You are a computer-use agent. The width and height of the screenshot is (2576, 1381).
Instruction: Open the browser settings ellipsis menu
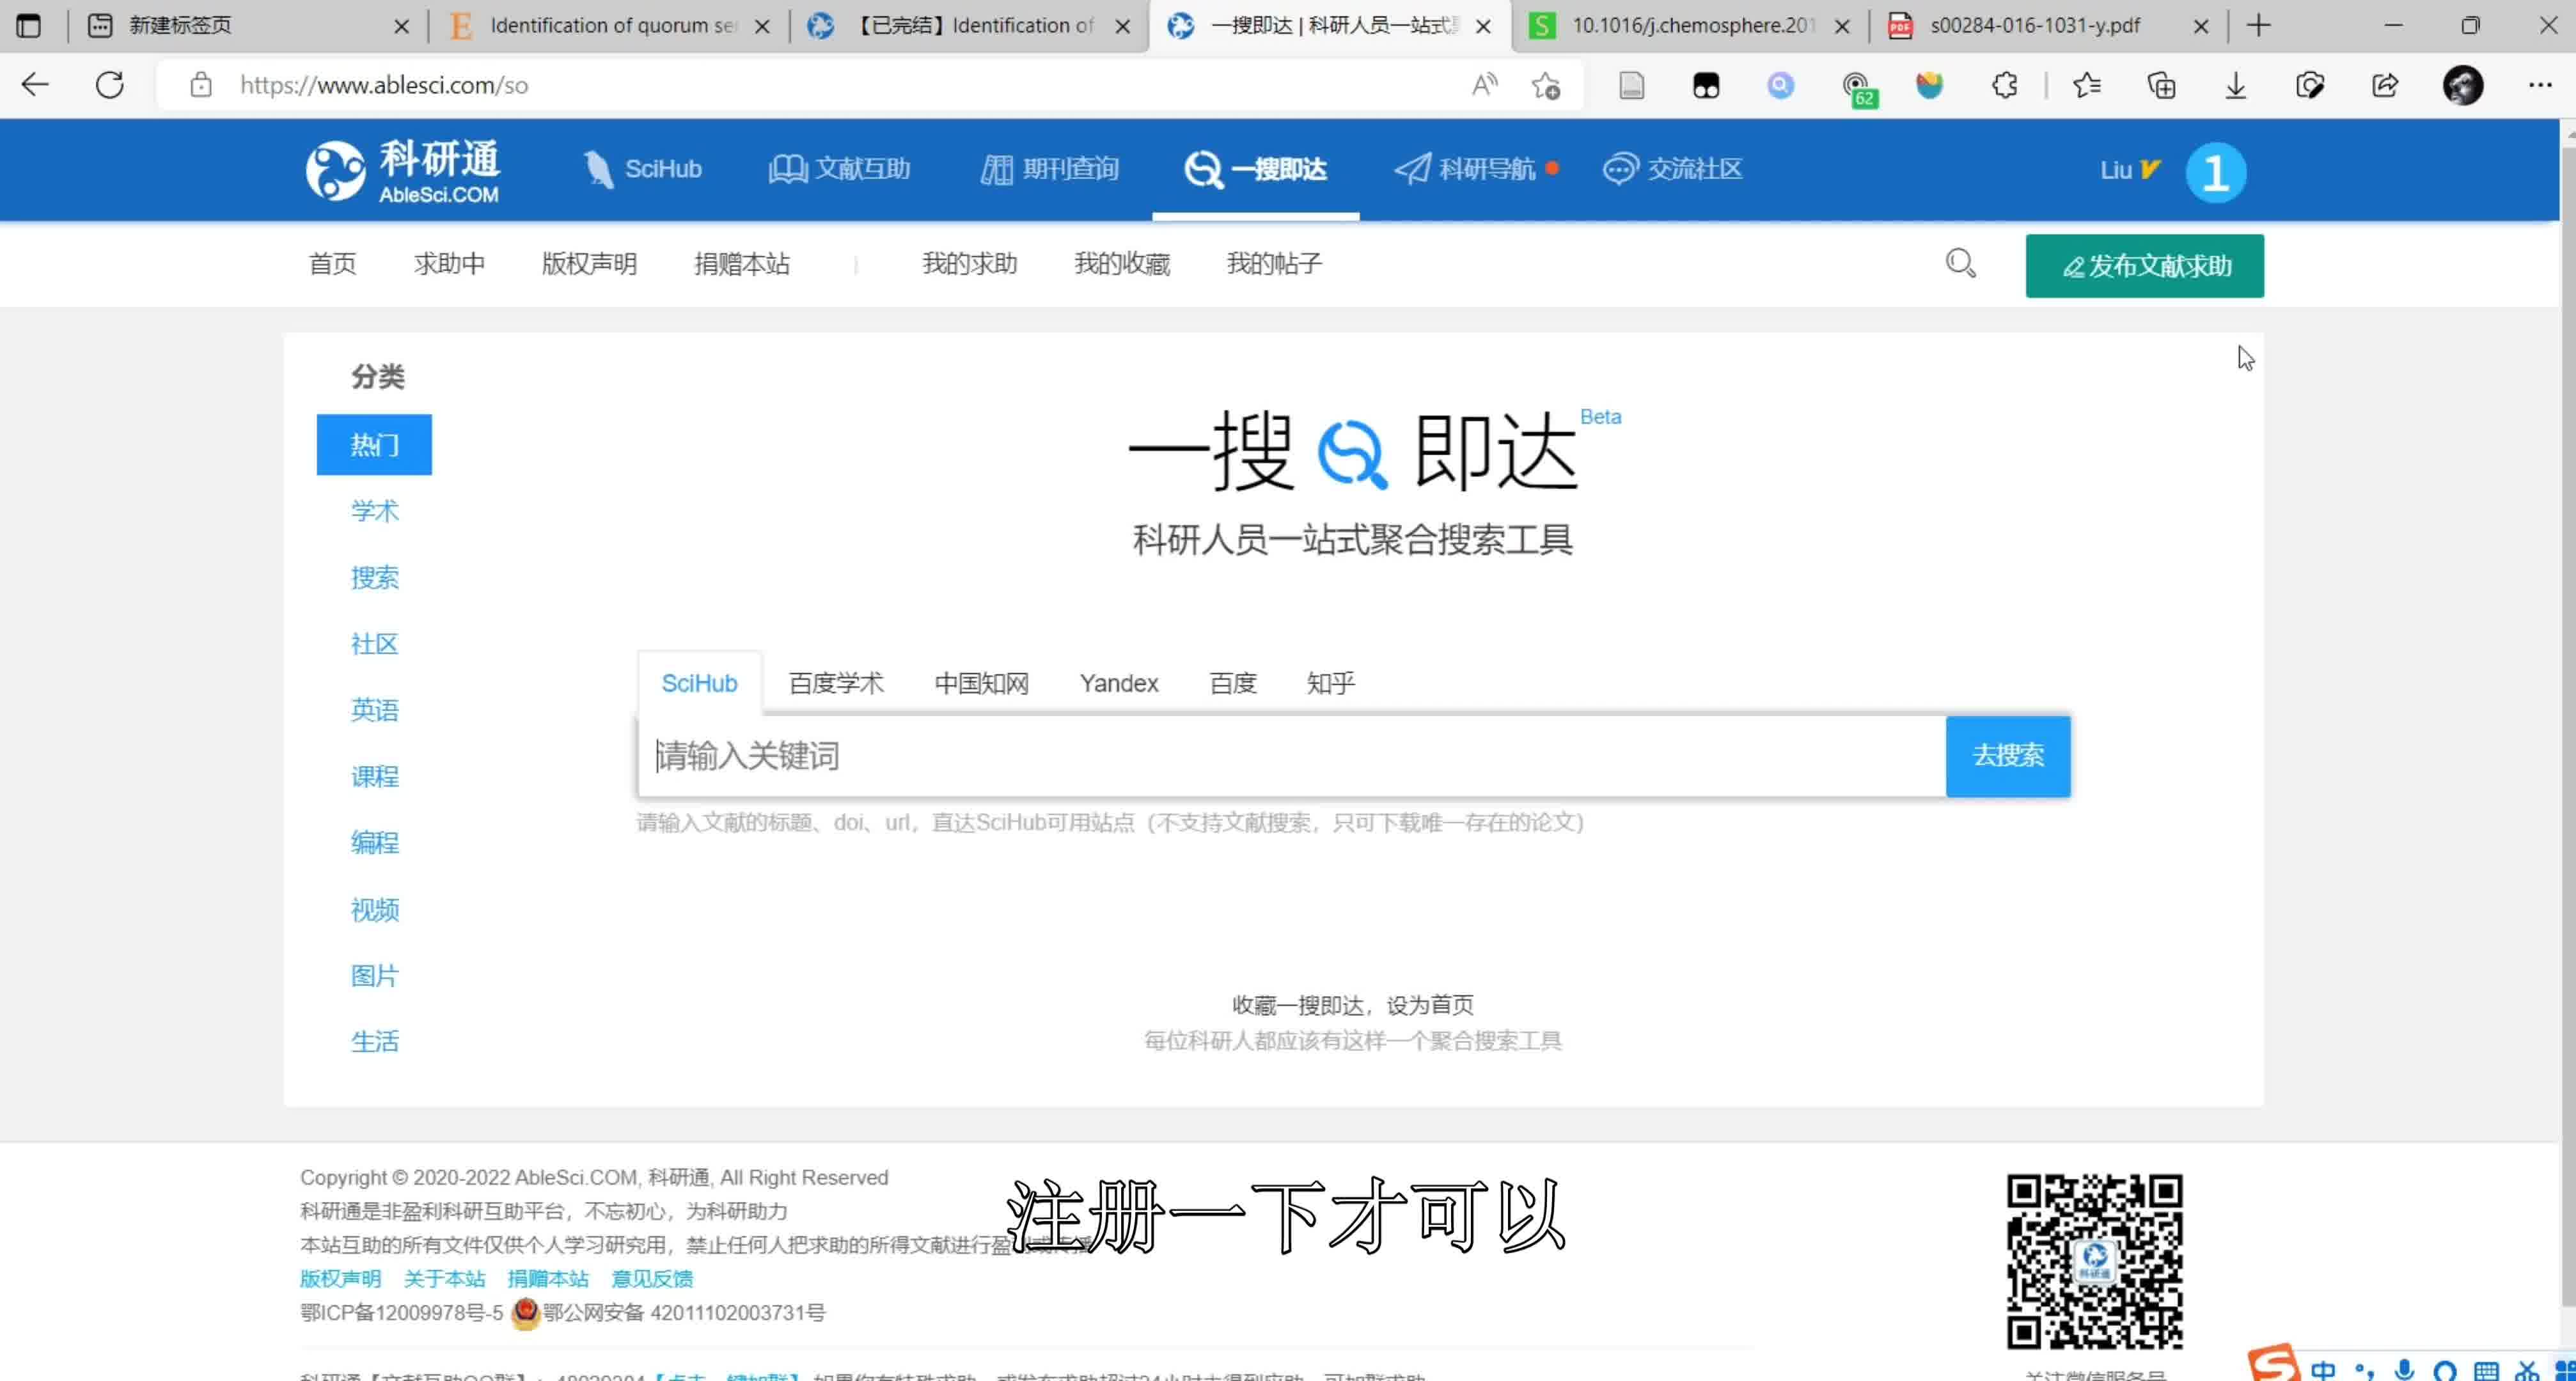click(2541, 85)
